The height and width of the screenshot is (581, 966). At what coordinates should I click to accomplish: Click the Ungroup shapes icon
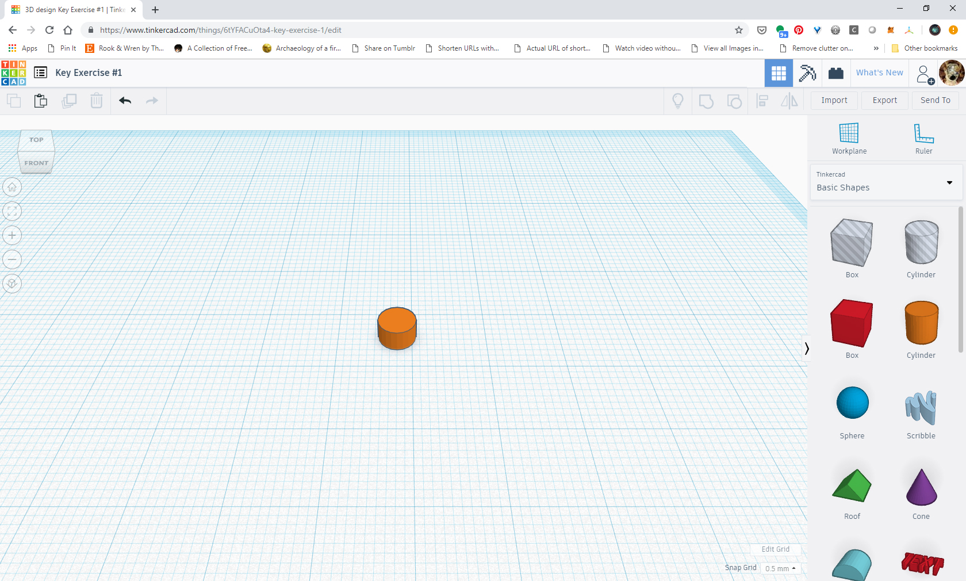(x=734, y=101)
